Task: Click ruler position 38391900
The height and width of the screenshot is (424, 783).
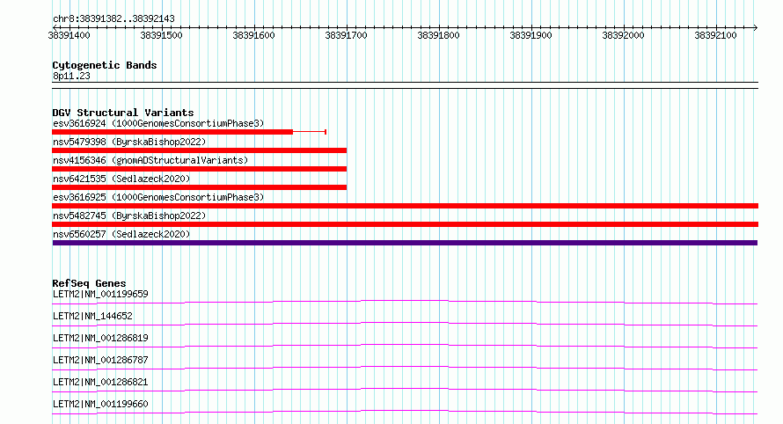Action: pyautogui.click(x=531, y=35)
